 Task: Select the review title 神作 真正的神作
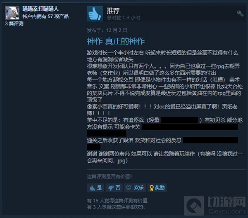tap(116, 41)
